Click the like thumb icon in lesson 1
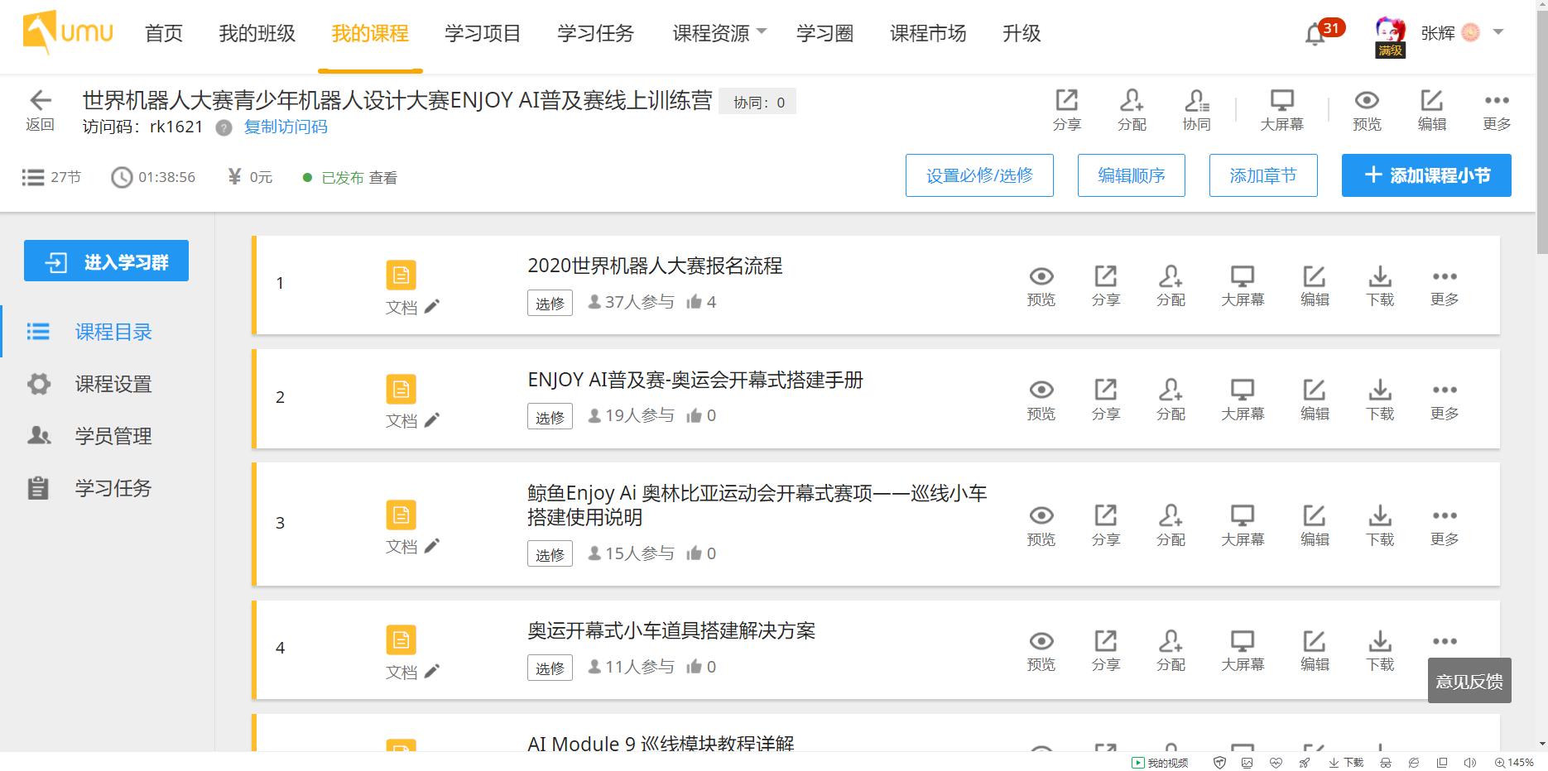Viewport: 1548px width, 771px height. point(694,302)
